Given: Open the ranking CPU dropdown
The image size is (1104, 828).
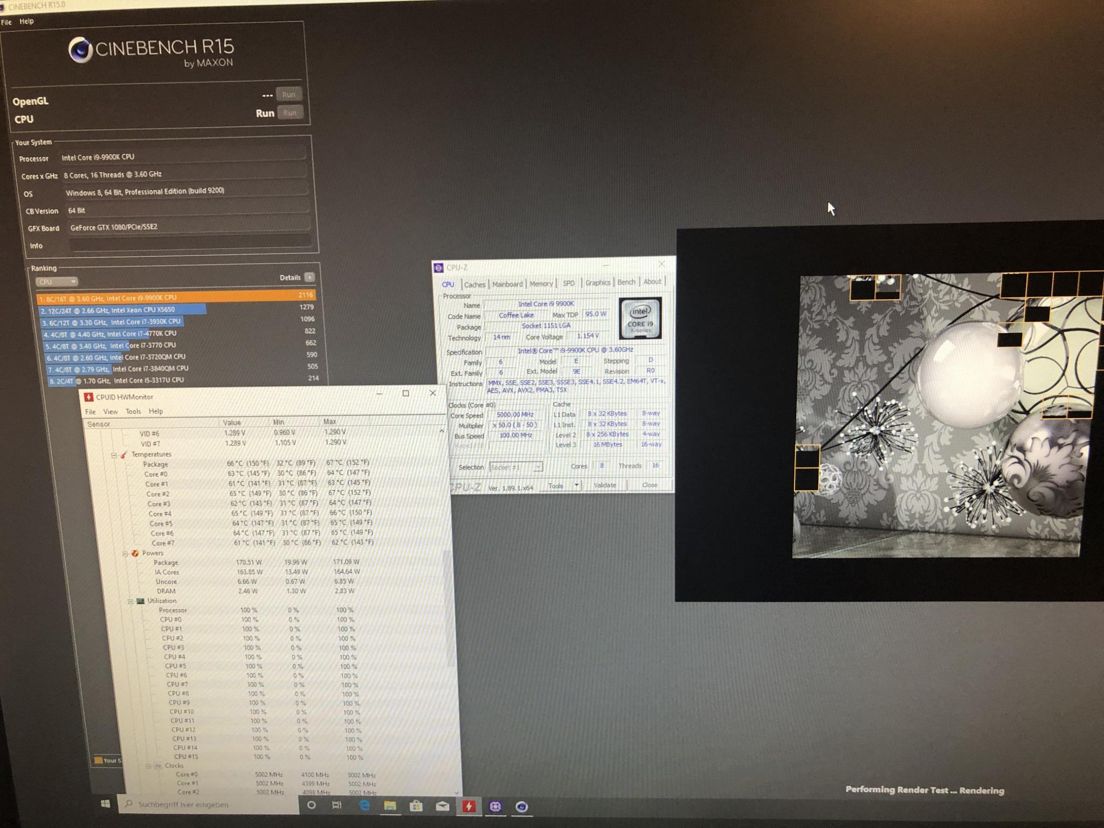Looking at the screenshot, I should (x=57, y=281).
